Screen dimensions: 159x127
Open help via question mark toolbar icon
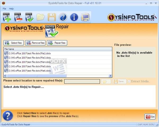[x=63, y=17]
